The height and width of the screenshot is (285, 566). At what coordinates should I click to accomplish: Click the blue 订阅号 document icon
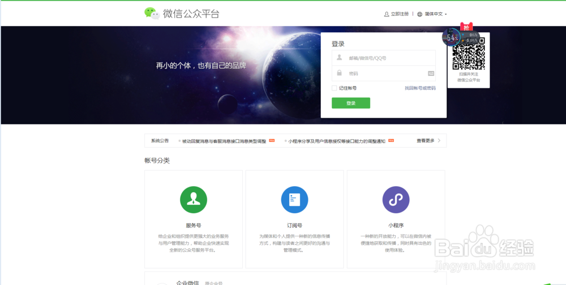294,200
